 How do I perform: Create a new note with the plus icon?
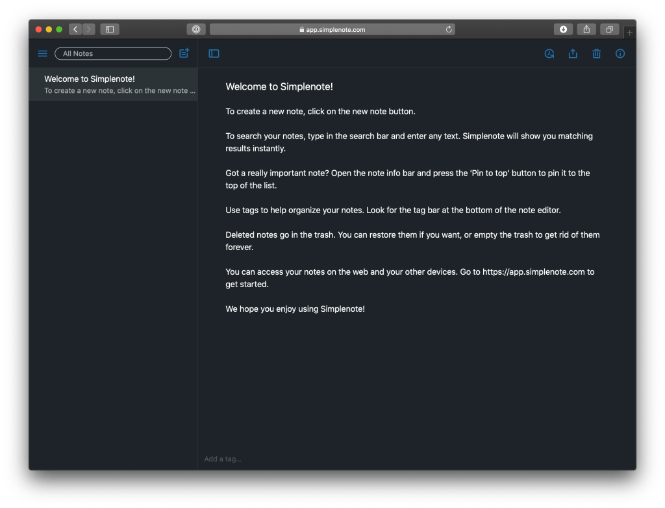click(184, 53)
